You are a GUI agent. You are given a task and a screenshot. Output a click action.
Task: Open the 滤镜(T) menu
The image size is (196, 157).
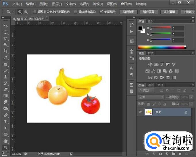click(98, 4)
